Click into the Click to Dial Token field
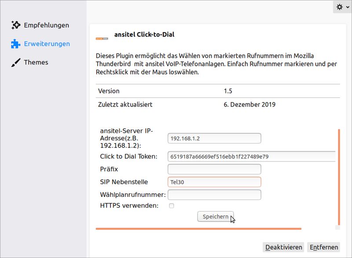 pos(251,157)
